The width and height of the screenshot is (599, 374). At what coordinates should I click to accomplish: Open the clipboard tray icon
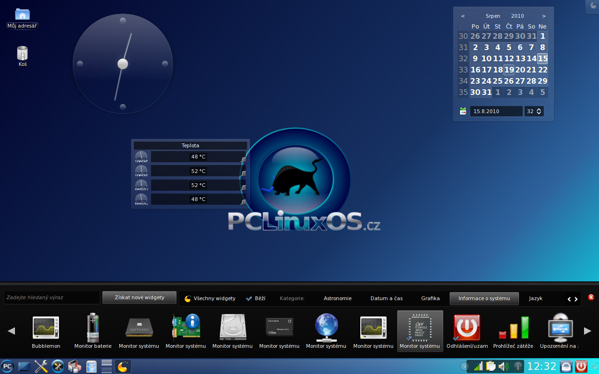click(490, 367)
